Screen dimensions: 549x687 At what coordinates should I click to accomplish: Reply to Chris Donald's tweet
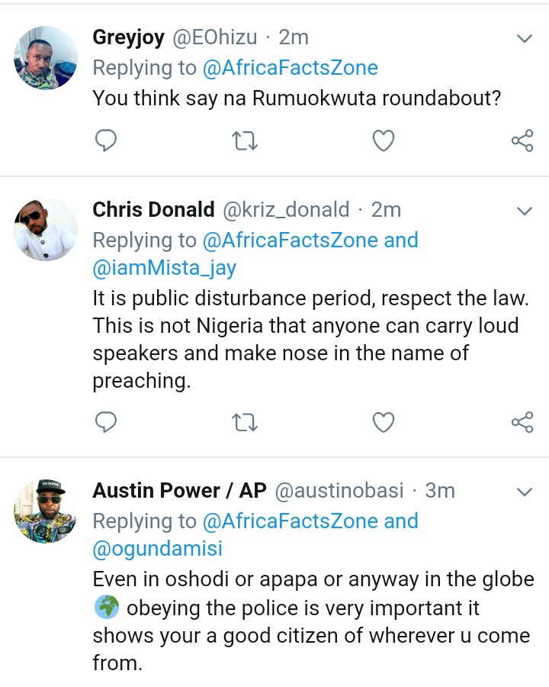105,422
